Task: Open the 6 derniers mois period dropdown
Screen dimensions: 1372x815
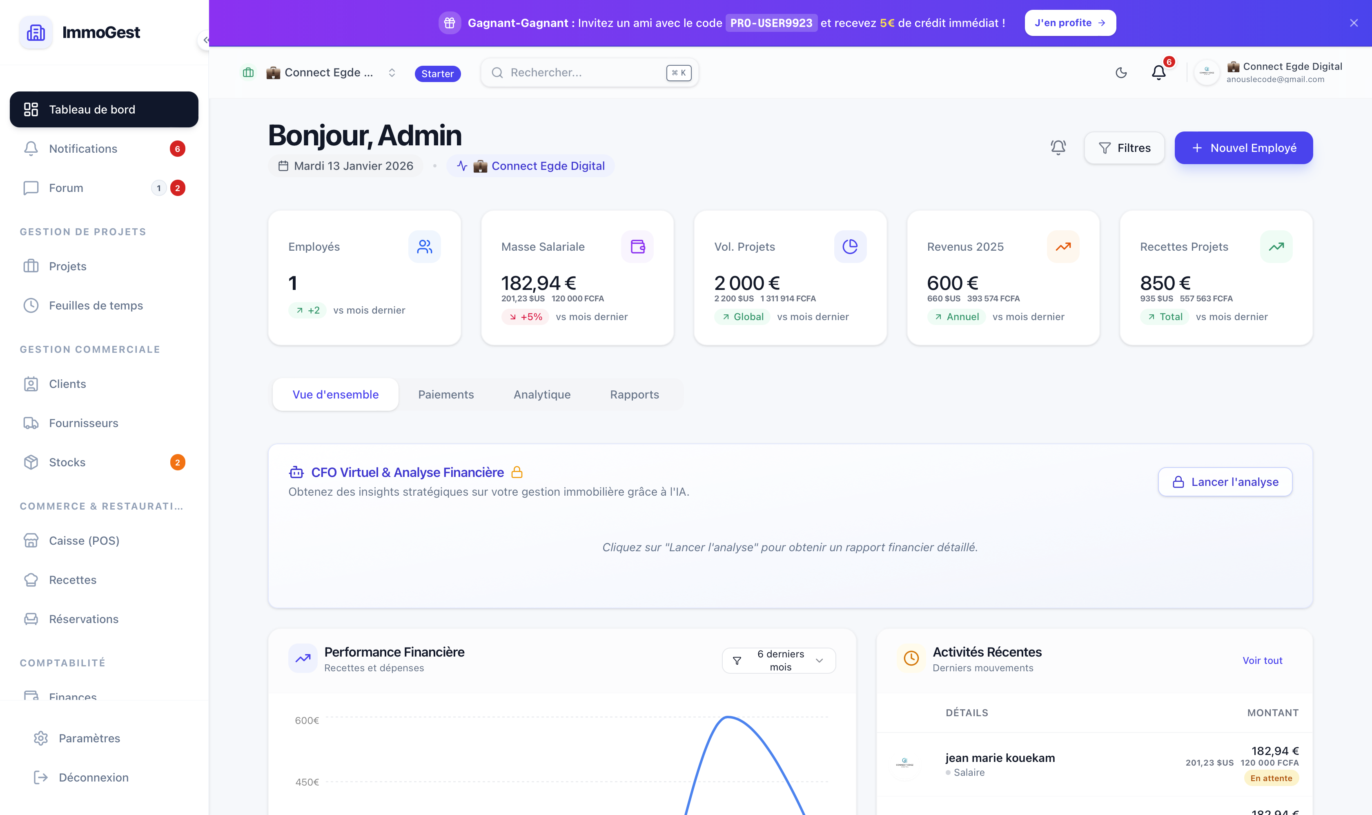Action: 778,660
